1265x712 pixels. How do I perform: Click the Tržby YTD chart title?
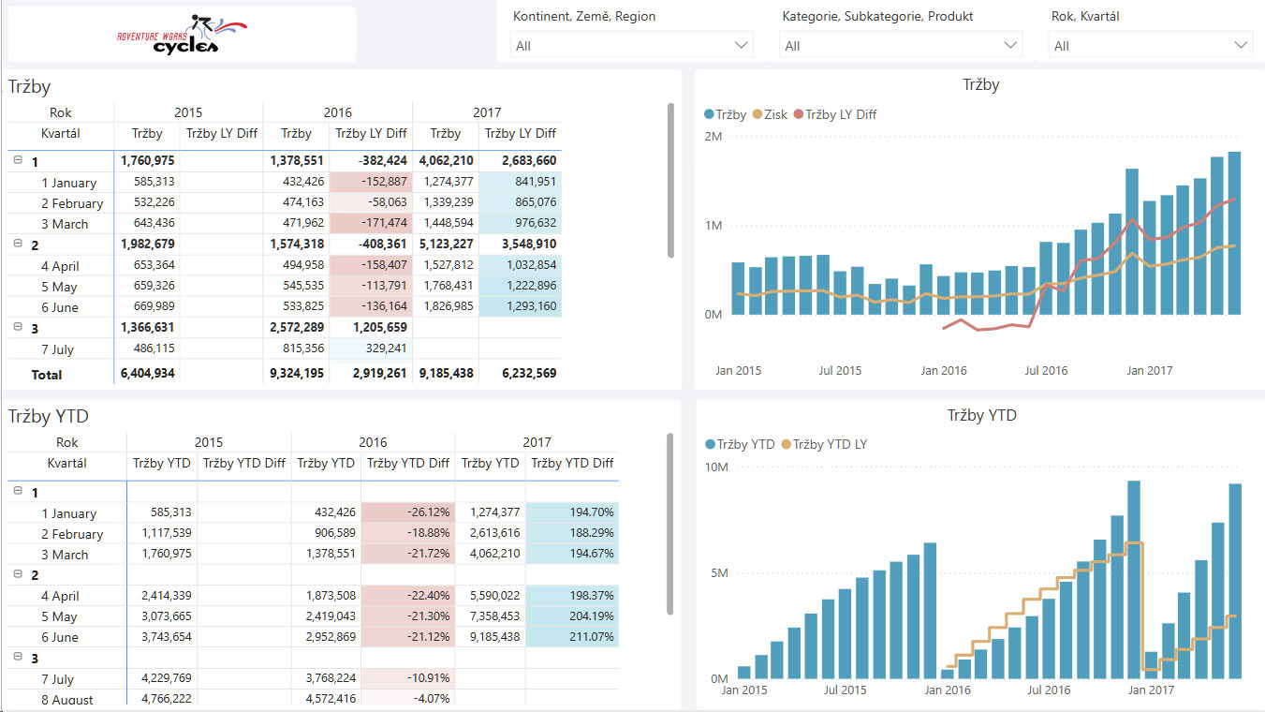[981, 416]
